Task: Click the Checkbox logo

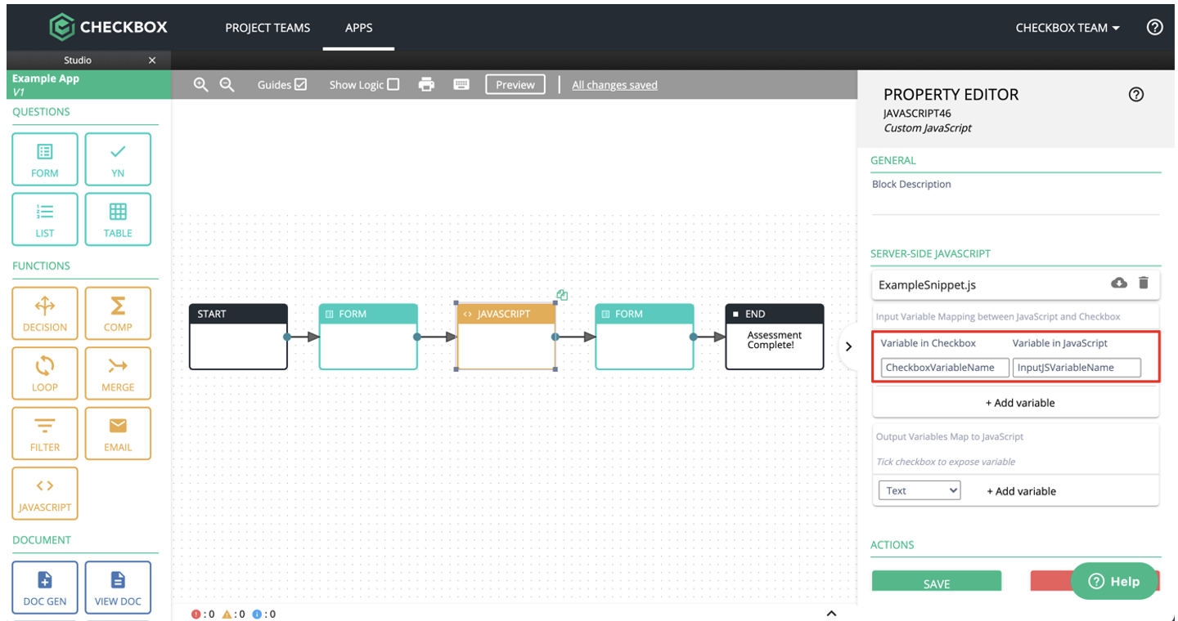Action: [x=108, y=27]
